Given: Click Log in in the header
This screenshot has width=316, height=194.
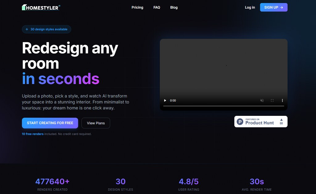Looking at the screenshot, I should point(250,7).
